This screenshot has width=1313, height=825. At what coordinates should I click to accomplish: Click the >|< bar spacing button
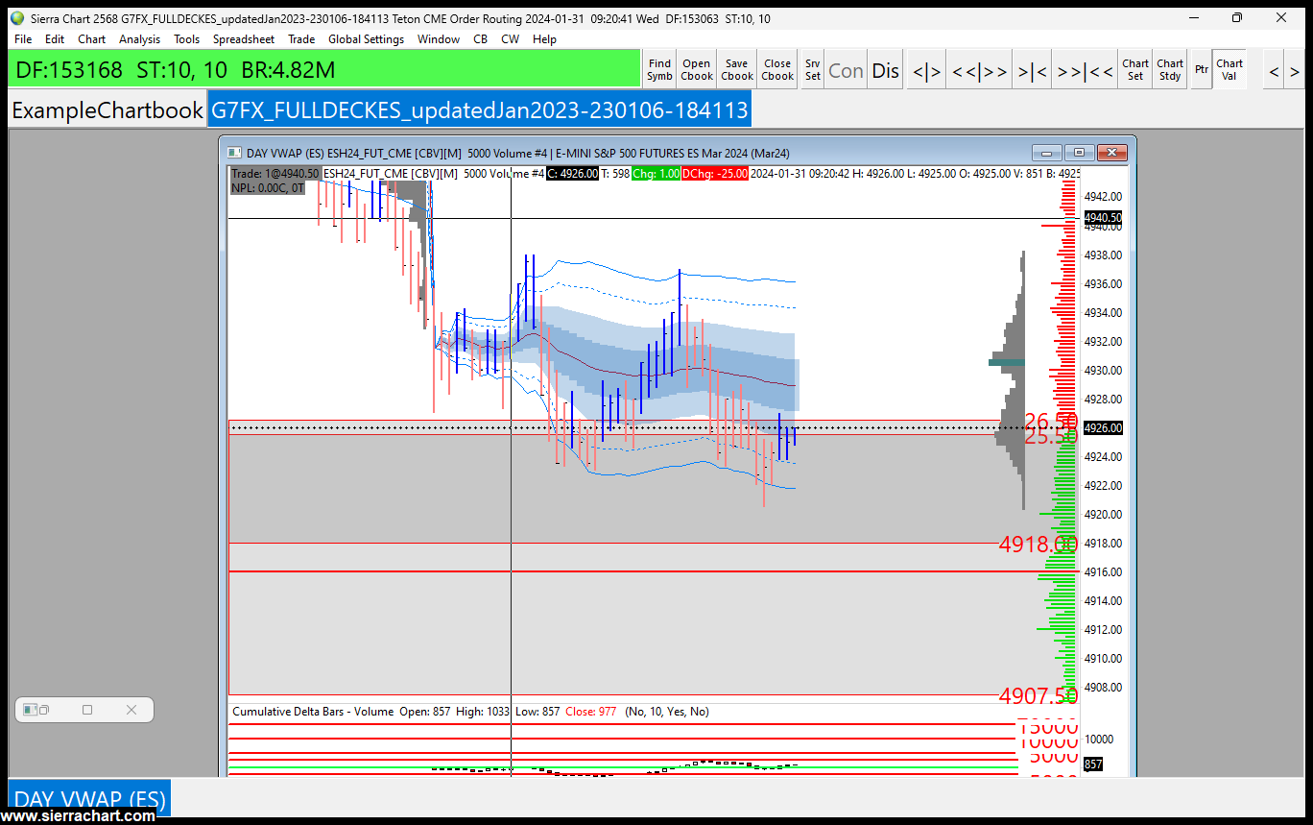[1033, 70]
